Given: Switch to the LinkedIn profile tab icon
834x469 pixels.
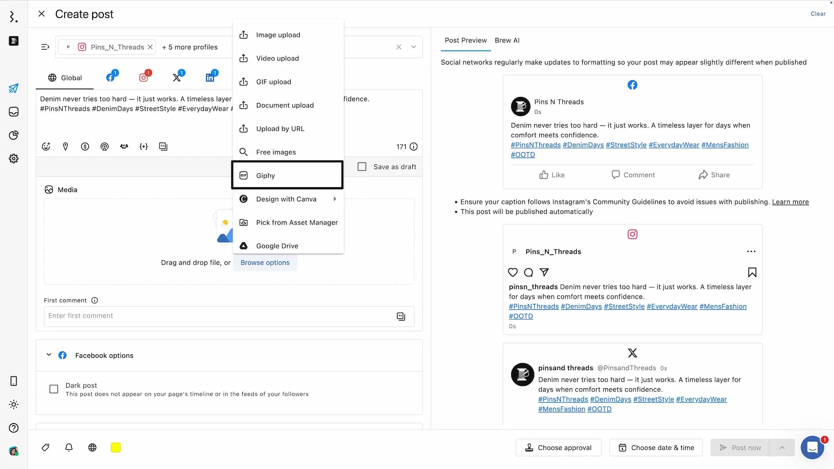Looking at the screenshot, I should [x=210, y=78].
